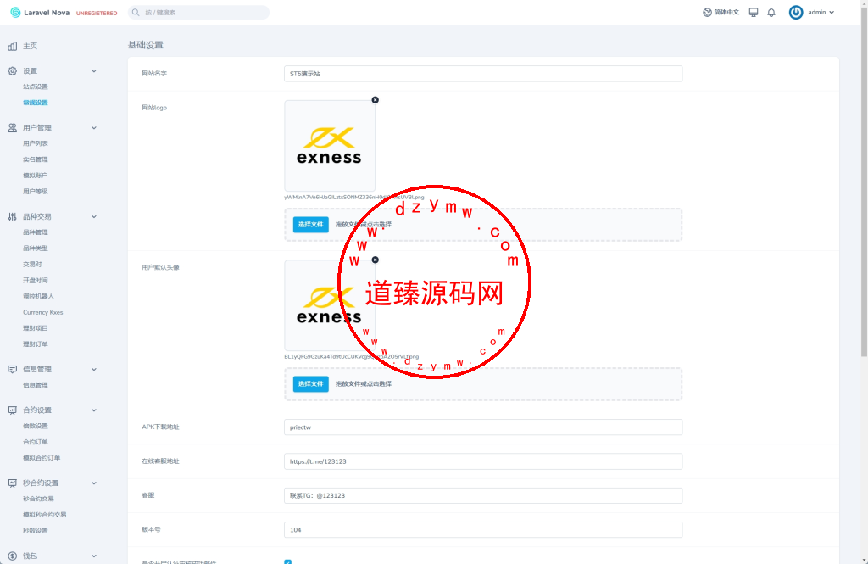Click the 品种交易 sliders icon
Screen dimensions: 868x564
(12, 216)
